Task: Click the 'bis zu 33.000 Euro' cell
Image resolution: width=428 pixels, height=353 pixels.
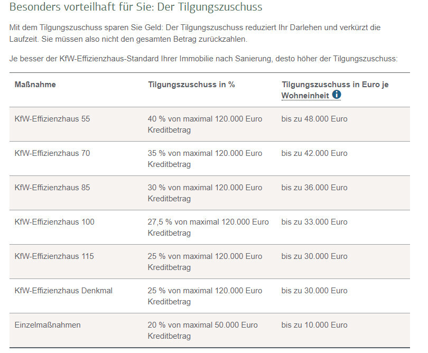Action: click(x=314, y=222)
